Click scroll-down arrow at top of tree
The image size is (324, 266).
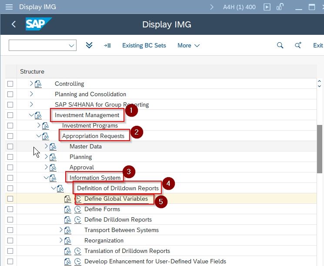[x=320, y=86]
